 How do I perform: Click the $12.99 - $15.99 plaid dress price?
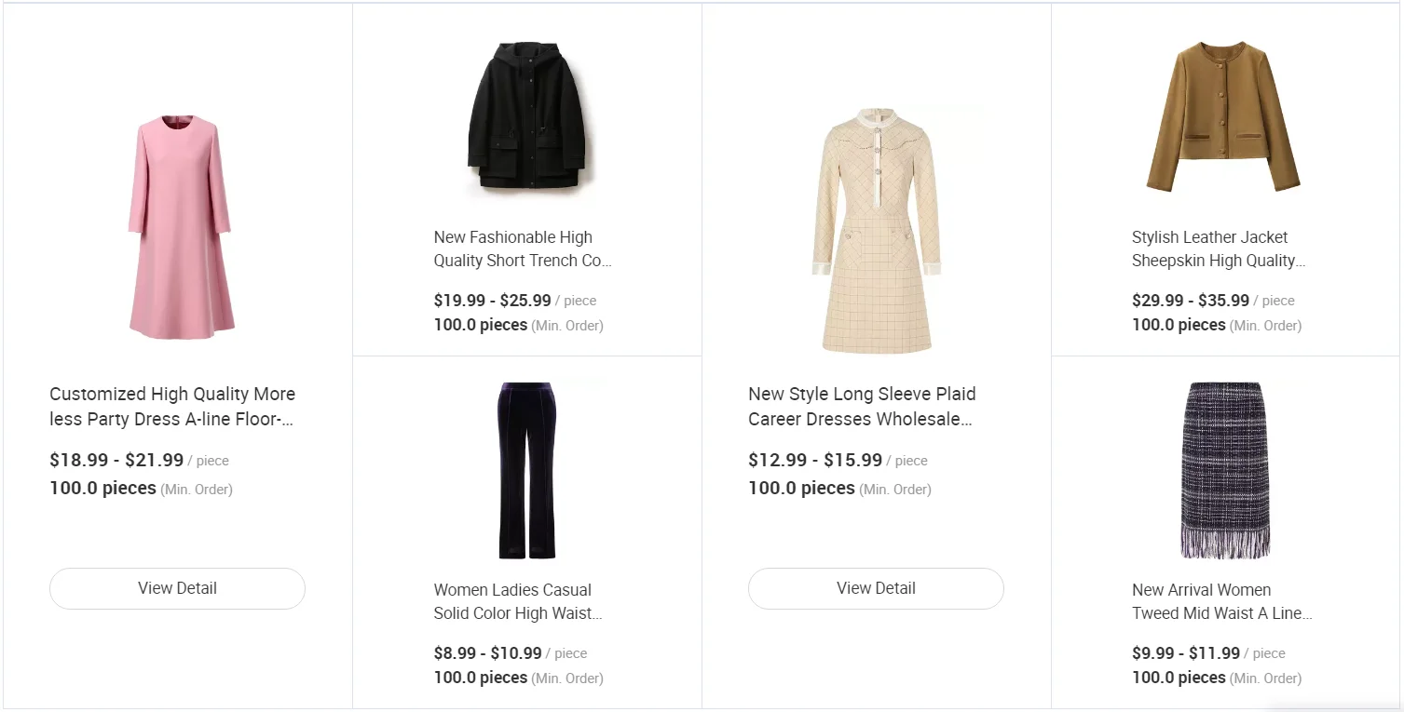815,460
